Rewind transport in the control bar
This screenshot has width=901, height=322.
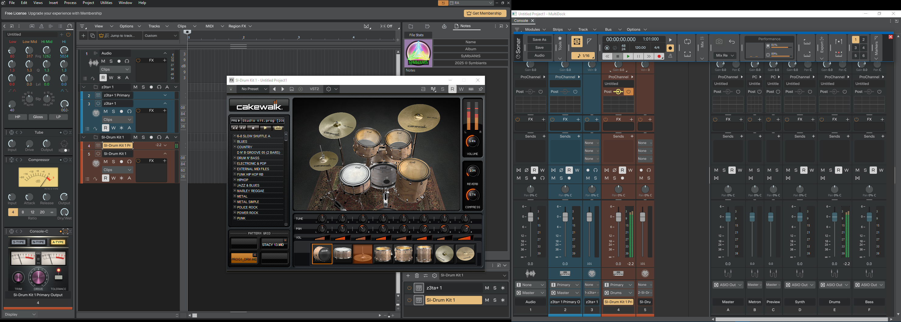click(x=607, y=56)
